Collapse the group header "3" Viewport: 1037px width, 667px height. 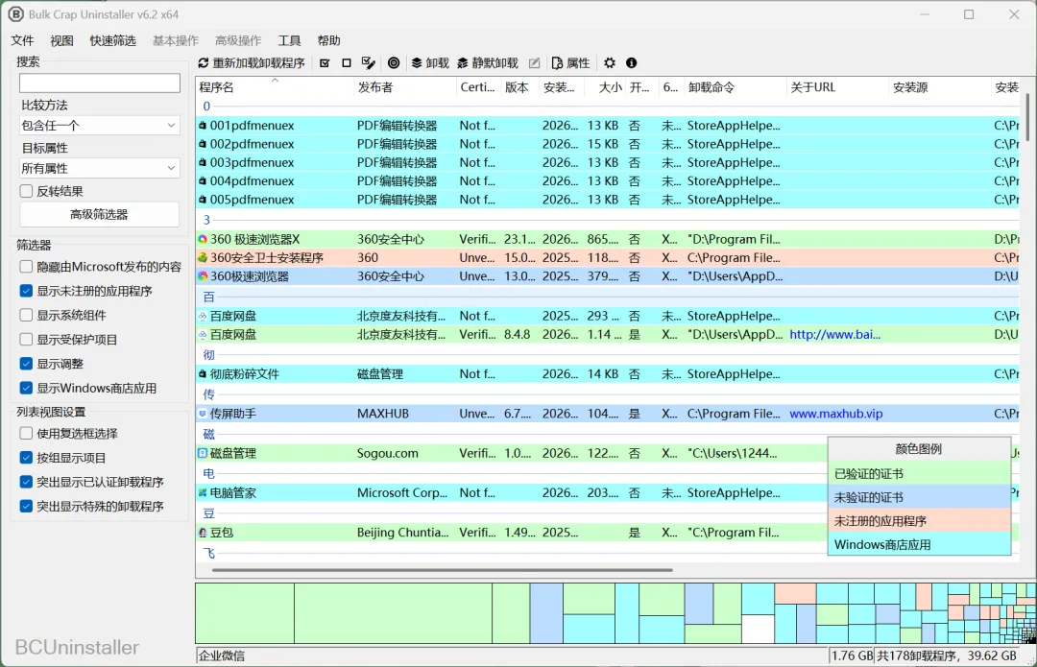coord(206,220)
